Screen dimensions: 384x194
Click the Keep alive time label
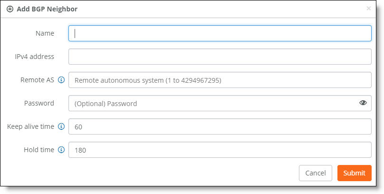tap(30, 126)
